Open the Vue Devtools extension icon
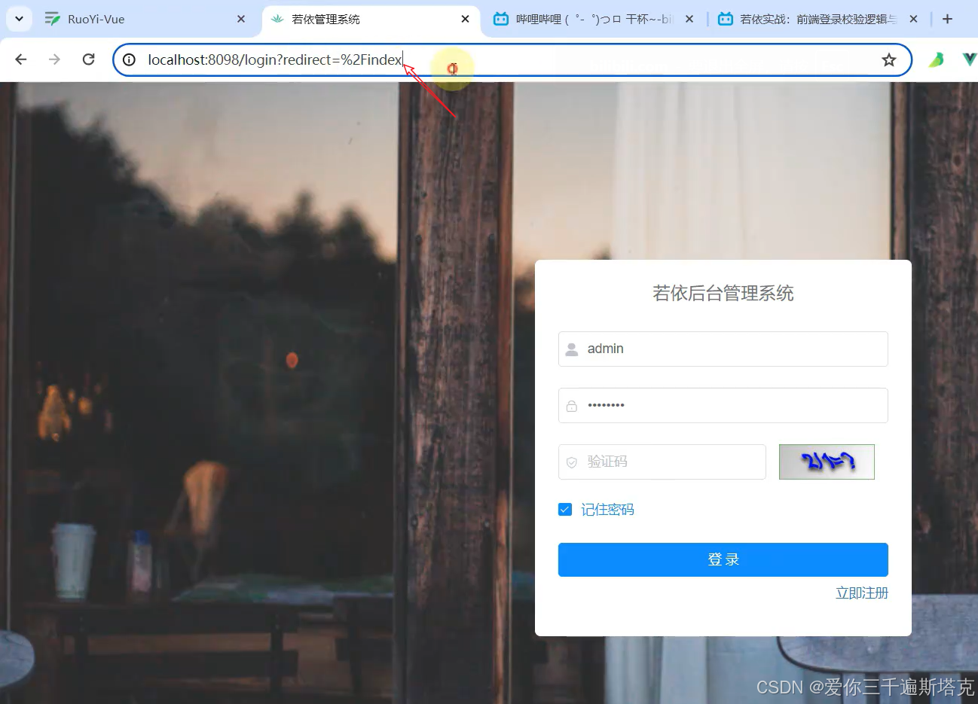The height and width of the screenshot is (704, 978). (x=970, y=59)
